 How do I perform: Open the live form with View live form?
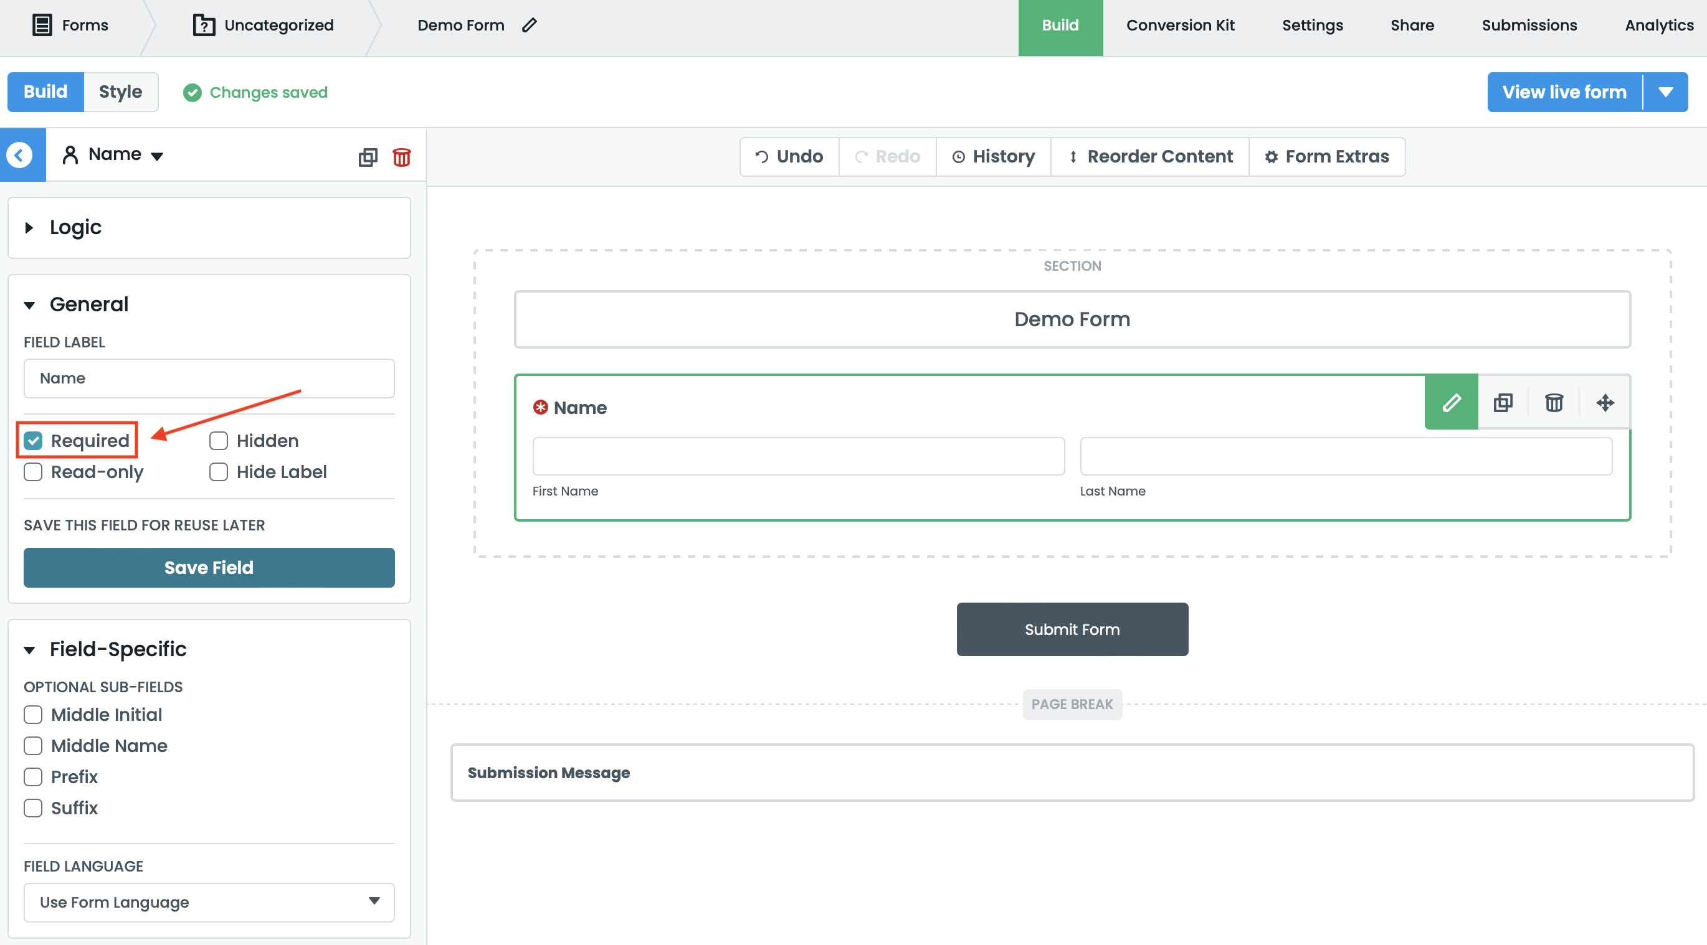pyautogui.click(x=1564, y=92)
